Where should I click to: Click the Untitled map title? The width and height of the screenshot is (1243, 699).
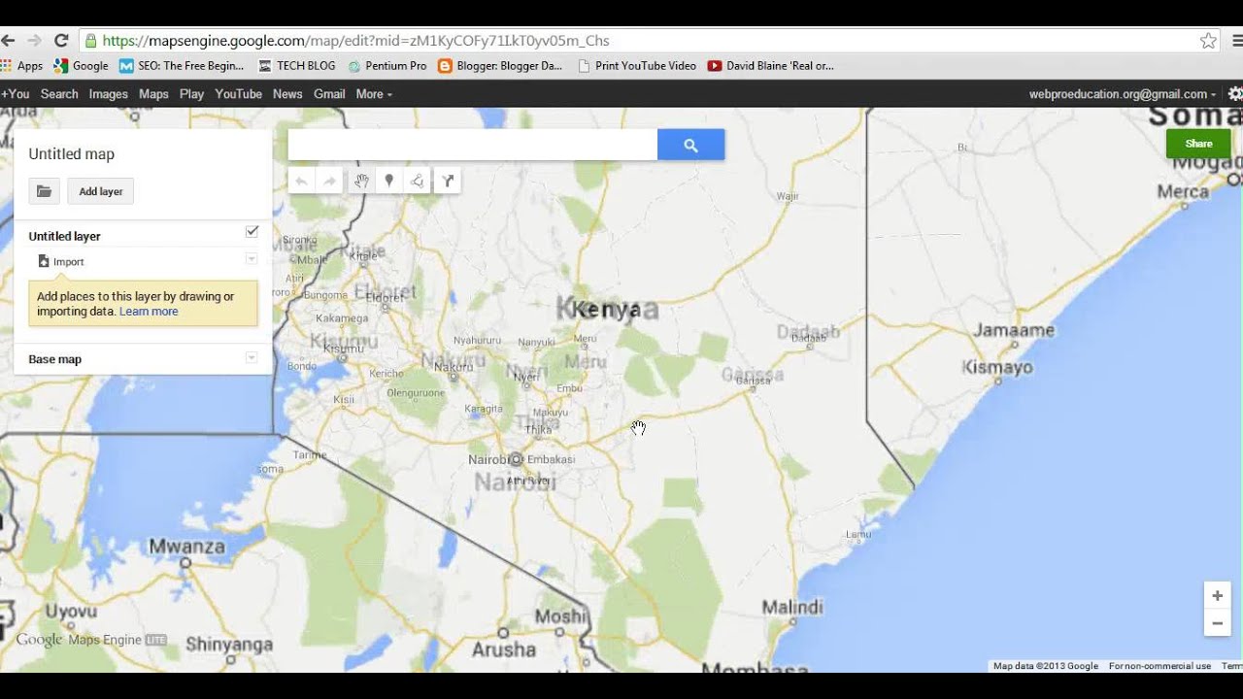(72, 154)
